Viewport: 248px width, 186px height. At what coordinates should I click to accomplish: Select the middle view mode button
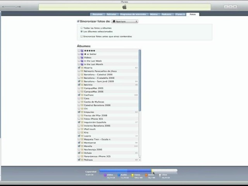[x=231, y=7]
